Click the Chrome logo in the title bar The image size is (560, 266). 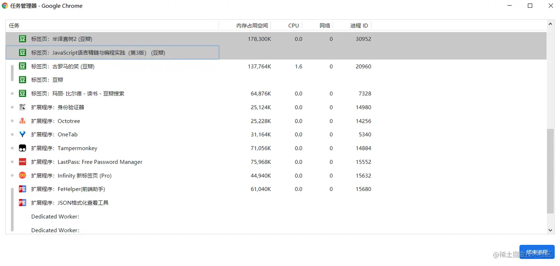(x=5, y=6)
